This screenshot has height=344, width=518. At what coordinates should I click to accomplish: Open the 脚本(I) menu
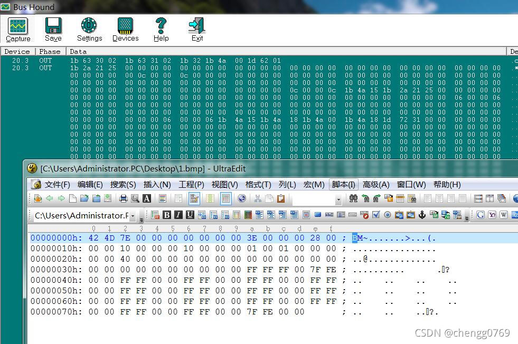point(343,184)
